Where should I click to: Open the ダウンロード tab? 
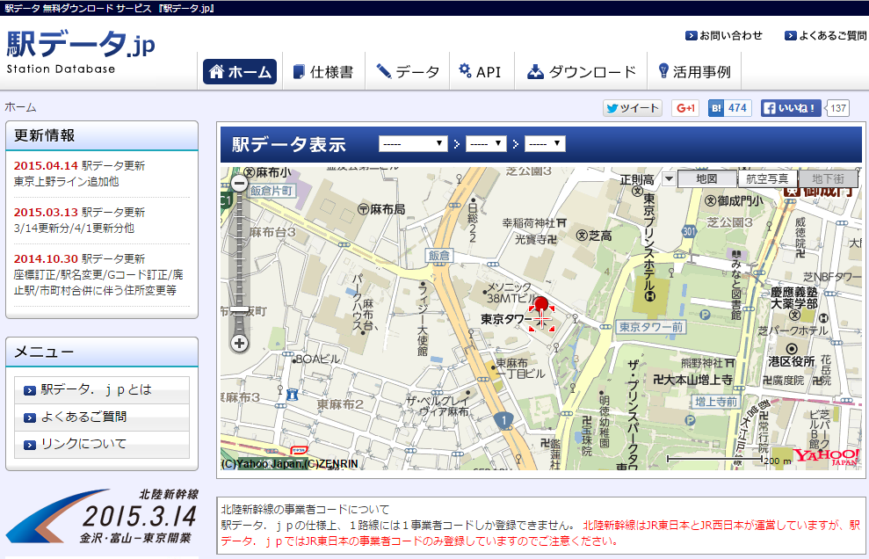581,71
